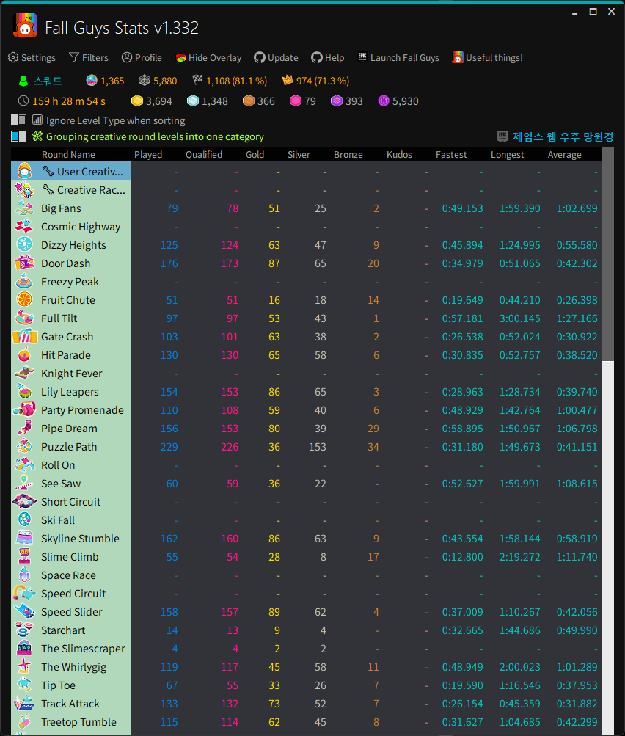The height and width of the screenshot is (736, 625).
Task: Sort by Played column header
Action: 148,154
